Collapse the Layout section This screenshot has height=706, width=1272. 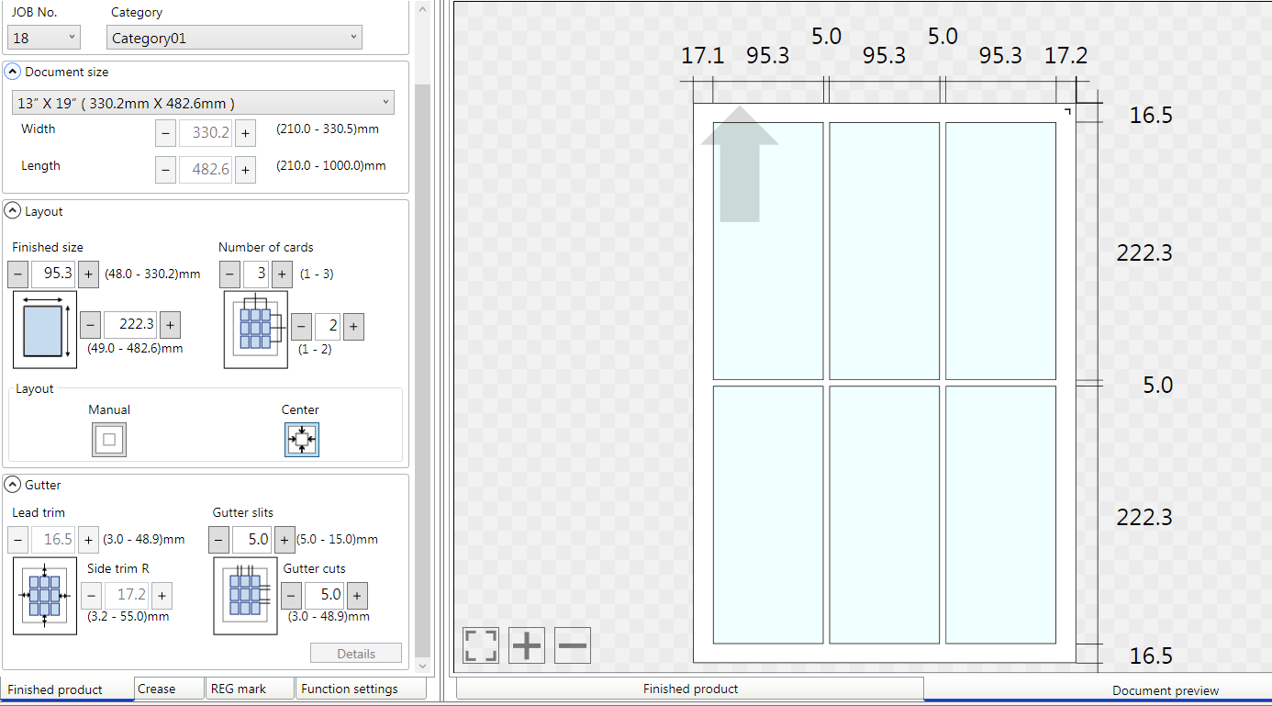click(13, 211)
